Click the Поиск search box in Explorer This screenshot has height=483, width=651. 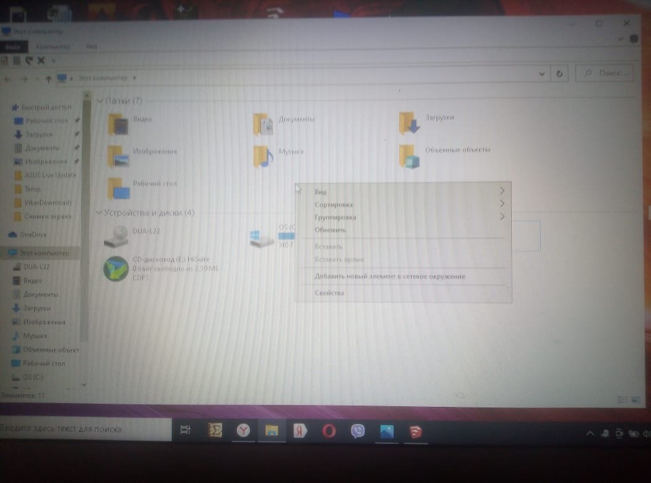[604, 73]
